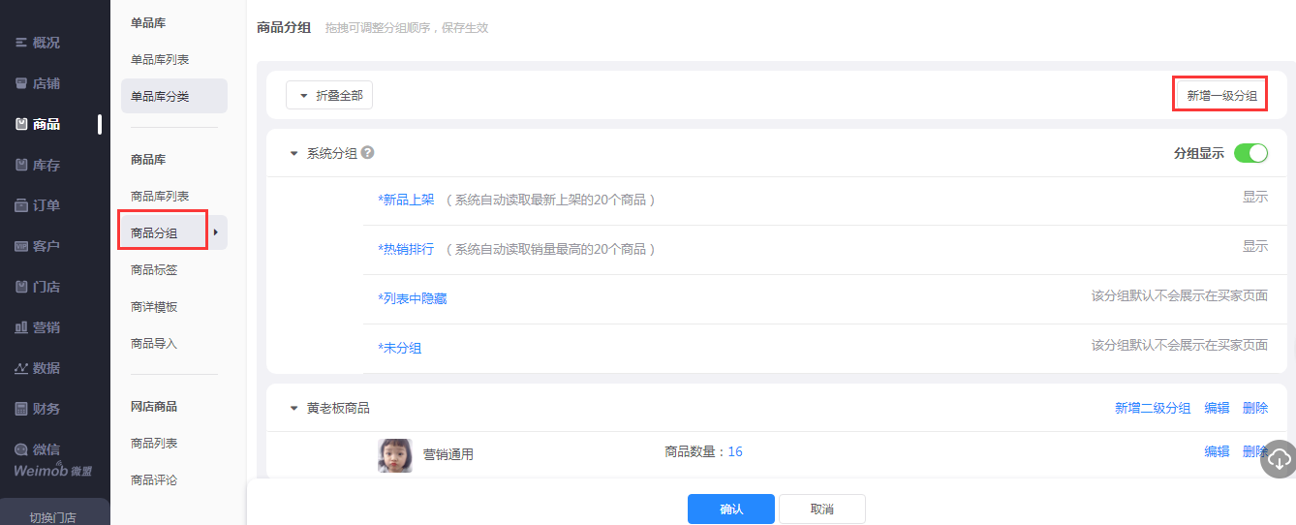Click the 切换门店 switch store button
The height and width of the screenshot is (525, 1296).
54,516
